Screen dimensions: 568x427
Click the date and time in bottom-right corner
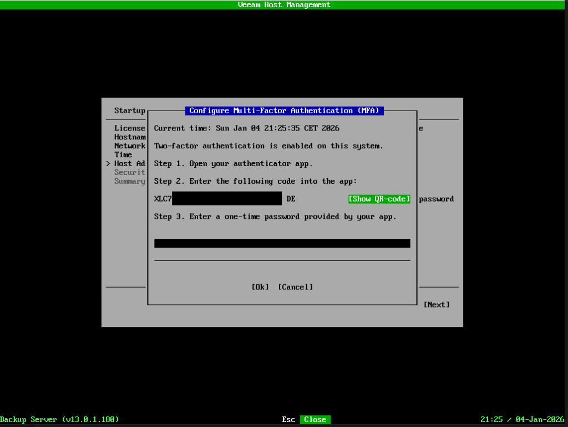(x=523, y=420)
